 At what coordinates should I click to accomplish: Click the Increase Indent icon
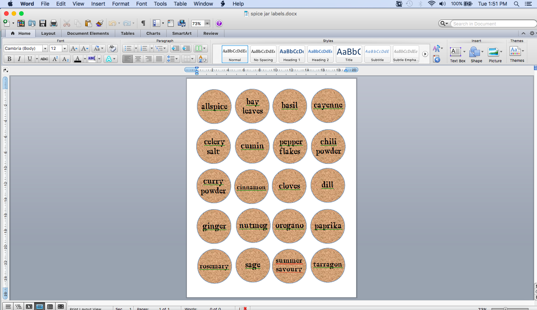186,48
